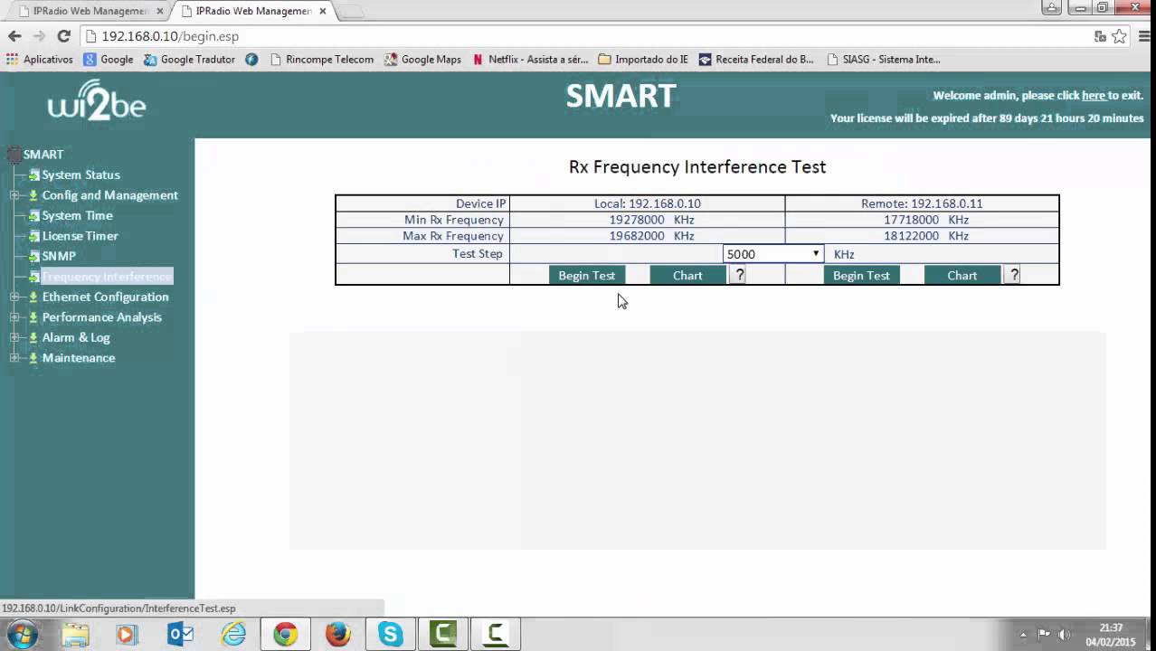
Task: Open help for the Local chart
Action: [739, 275]
